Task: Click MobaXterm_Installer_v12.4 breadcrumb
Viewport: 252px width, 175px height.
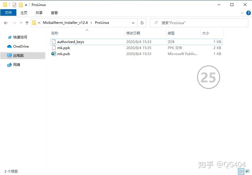Action: tap(67, 23)
